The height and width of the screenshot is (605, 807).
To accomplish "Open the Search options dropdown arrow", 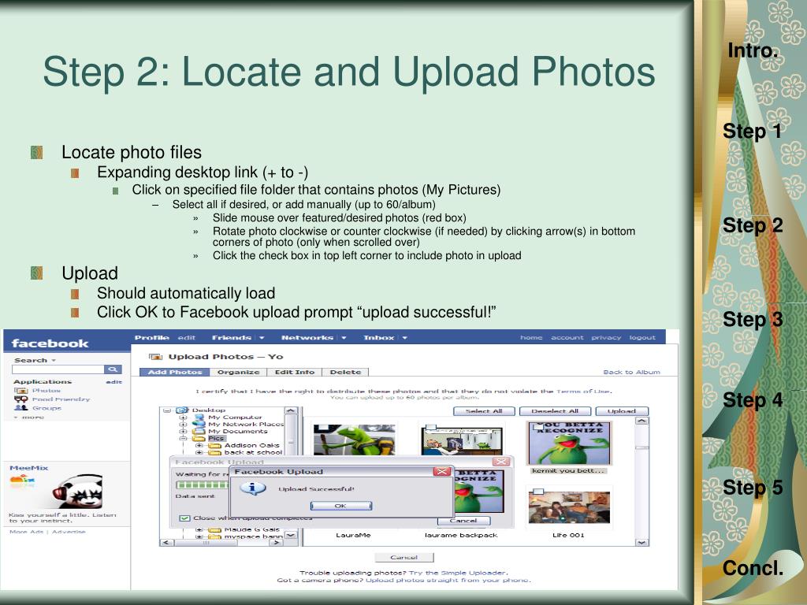I will click(x=54, y=361).
